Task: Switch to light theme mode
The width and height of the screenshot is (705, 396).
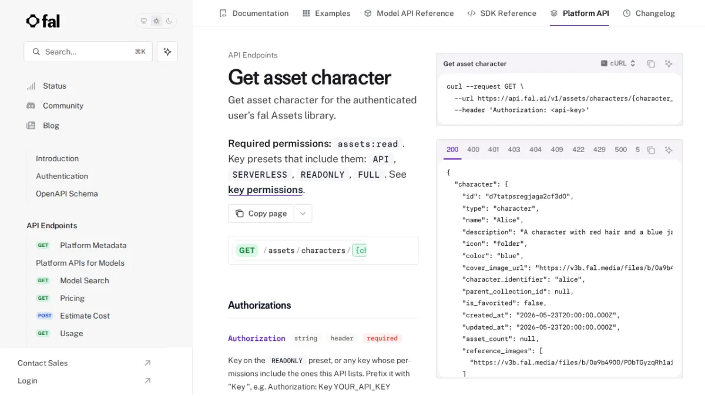Action: coord(156,21)
